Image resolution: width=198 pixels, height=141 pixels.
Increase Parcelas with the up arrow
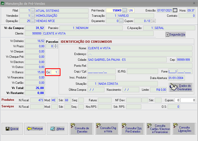[x=56, y=45]
